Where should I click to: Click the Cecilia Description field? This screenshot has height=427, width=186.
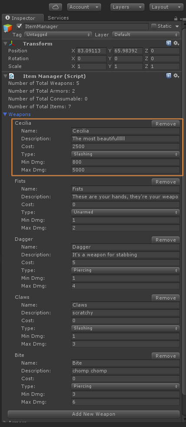(125, 139)
